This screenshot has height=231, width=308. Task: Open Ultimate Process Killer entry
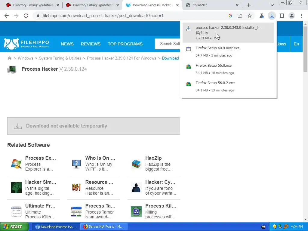click(34, 211)
